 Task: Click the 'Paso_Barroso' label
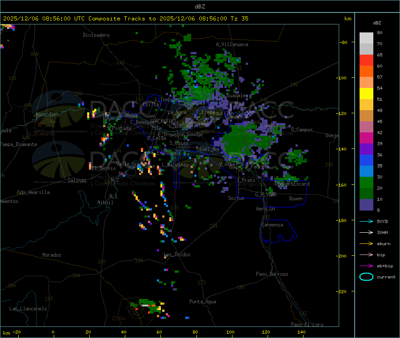(x=272, y=274)
